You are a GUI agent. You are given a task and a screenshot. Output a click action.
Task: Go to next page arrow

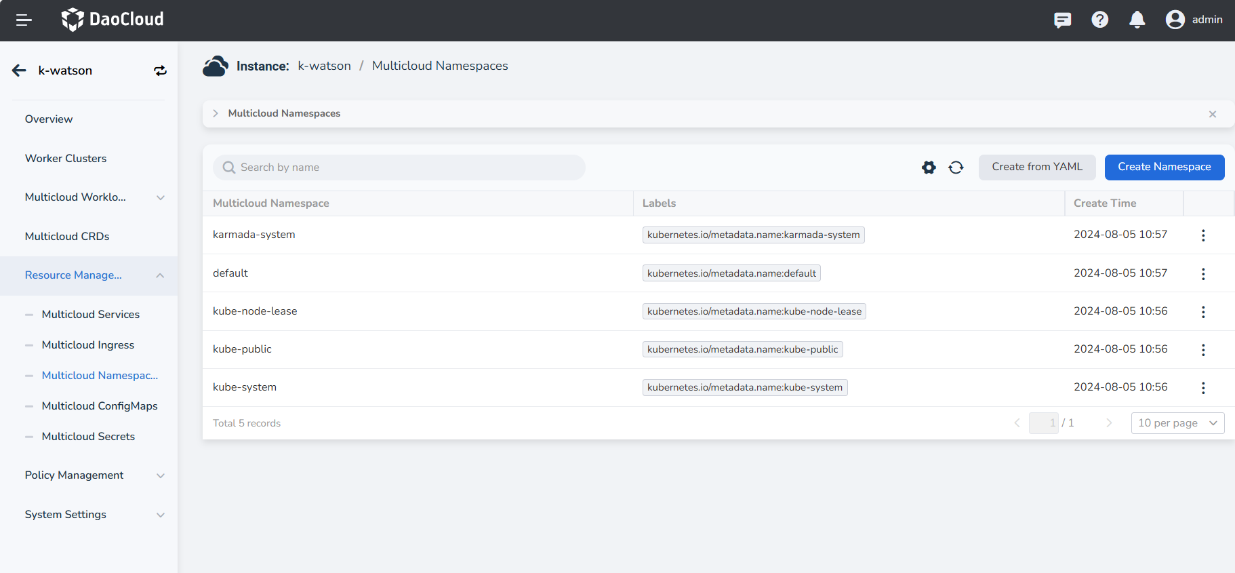coord(1109,423)
